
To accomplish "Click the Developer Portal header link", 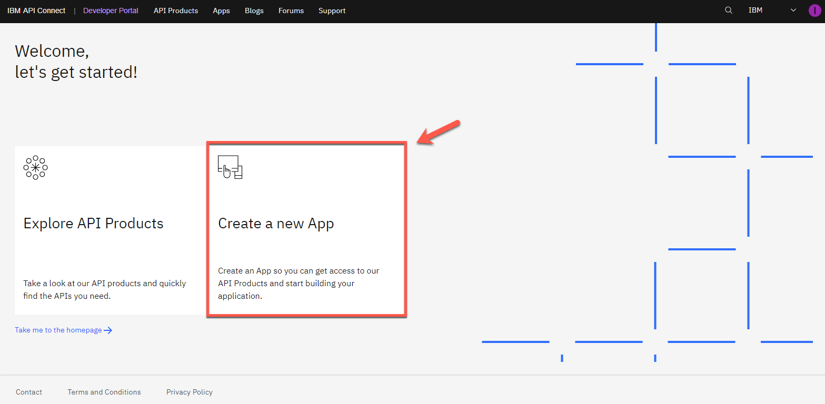I will (111, 11).
